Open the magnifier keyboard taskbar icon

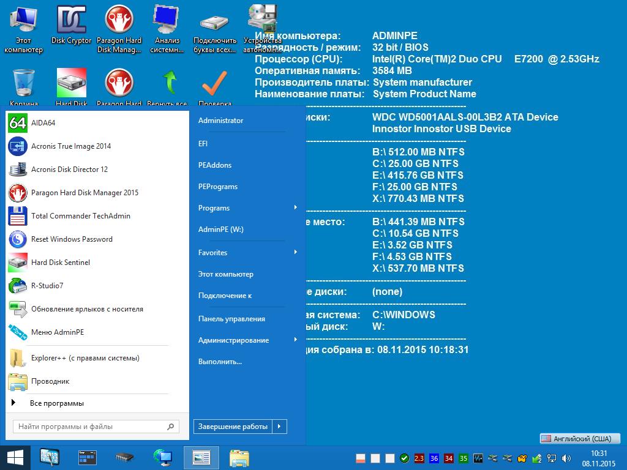tap(50, 458)
